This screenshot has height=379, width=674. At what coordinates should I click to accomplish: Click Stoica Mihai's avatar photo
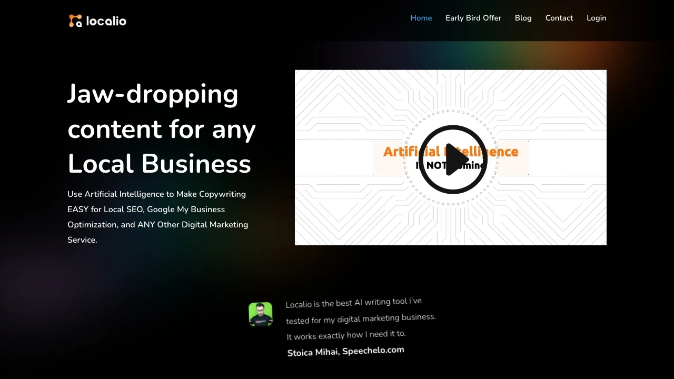[260, 314]
